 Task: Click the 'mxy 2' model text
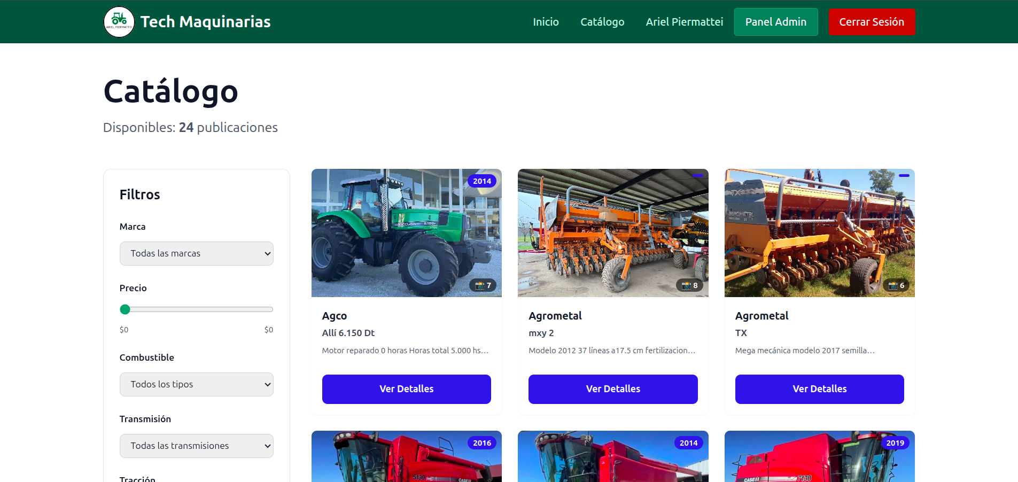click(541, 333)
